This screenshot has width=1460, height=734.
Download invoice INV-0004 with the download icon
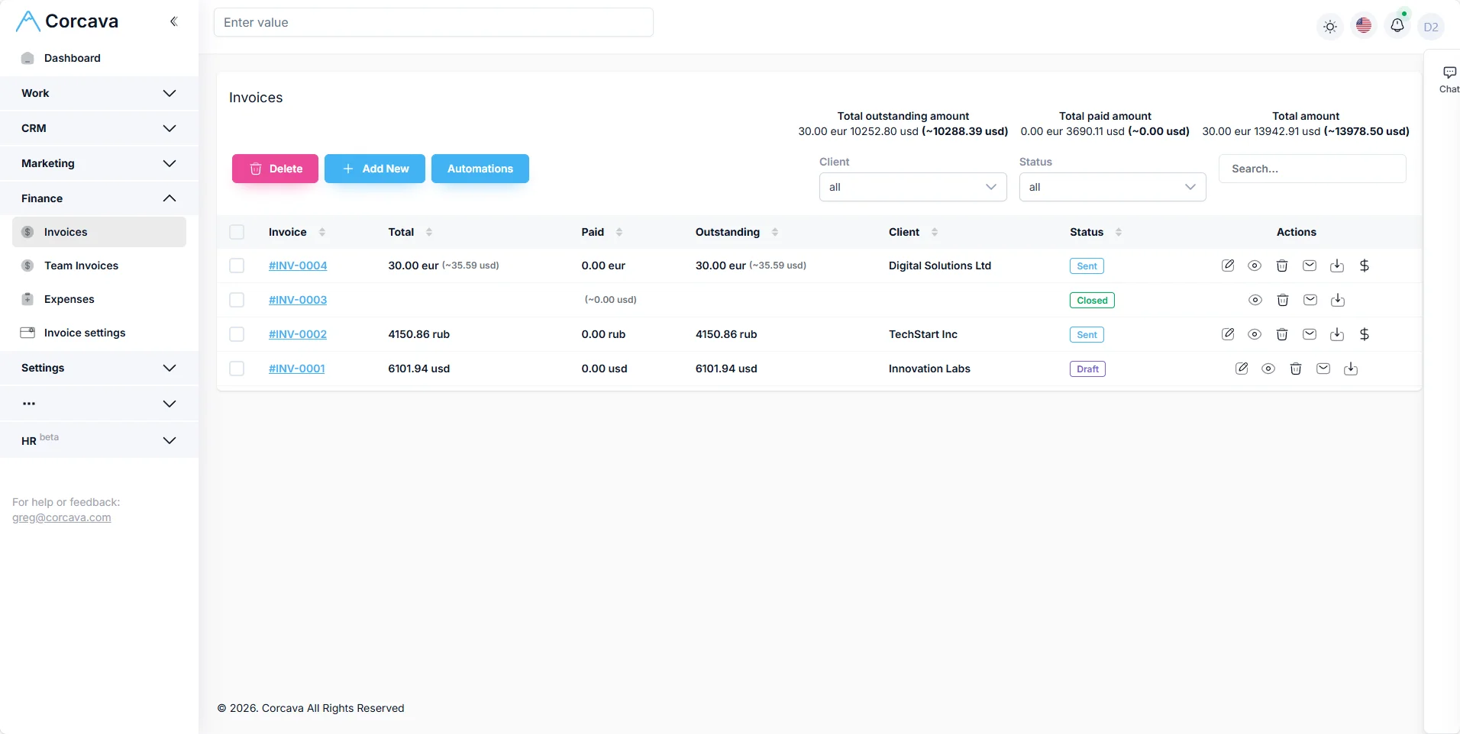click(x=1337, y=266)
